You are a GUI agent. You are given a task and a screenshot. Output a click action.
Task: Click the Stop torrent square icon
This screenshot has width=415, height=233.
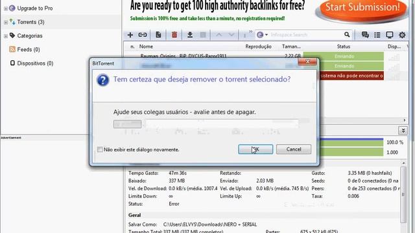tap(203, 35)
